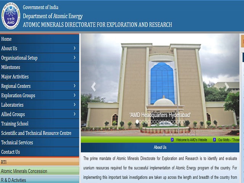Open Major Activities menu item
This screenshot has height=183, width=244.
pos(40,77)
